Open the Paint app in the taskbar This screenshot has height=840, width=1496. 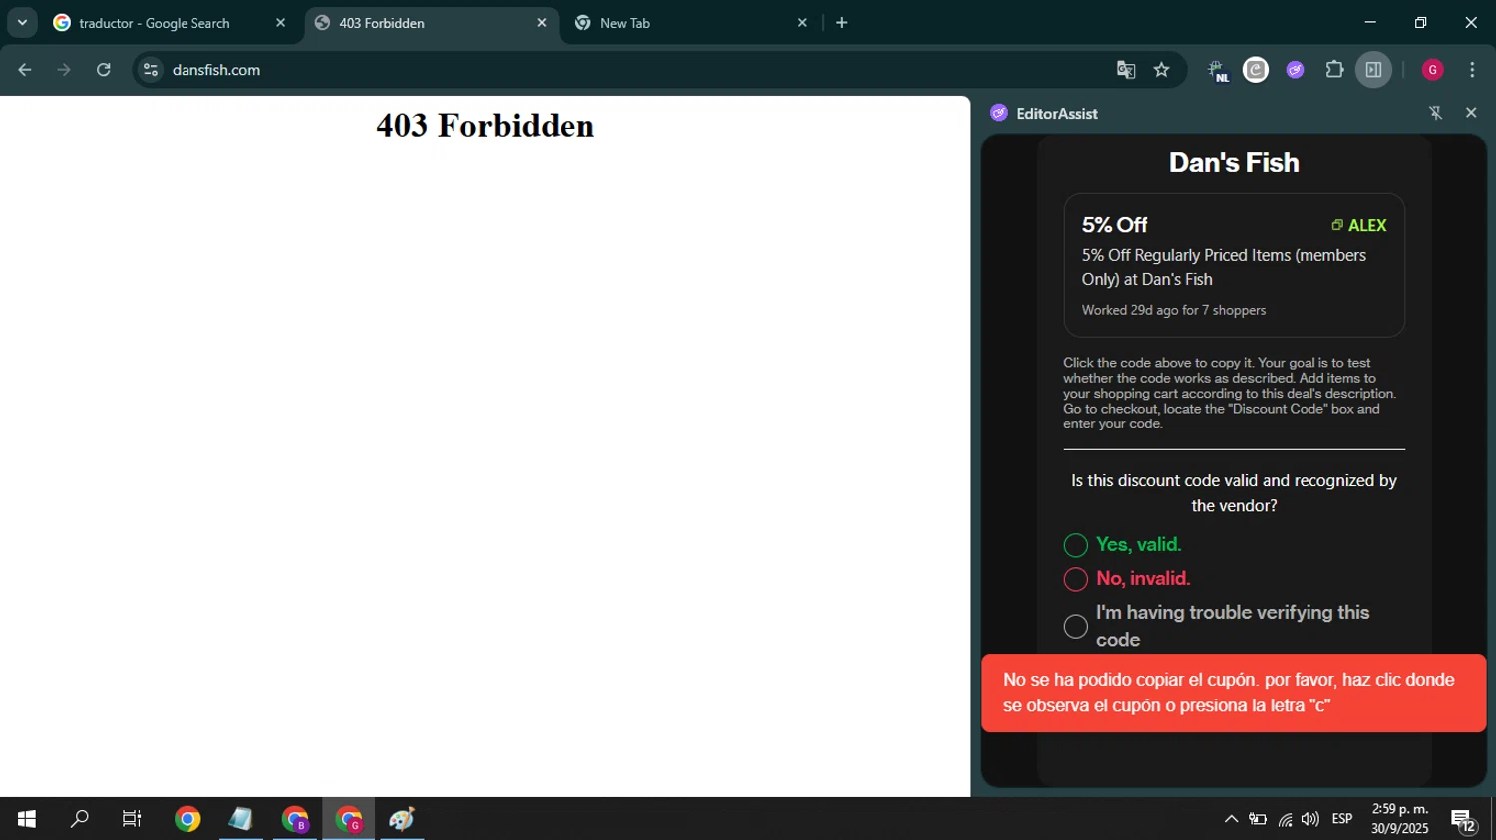[402, 819]
